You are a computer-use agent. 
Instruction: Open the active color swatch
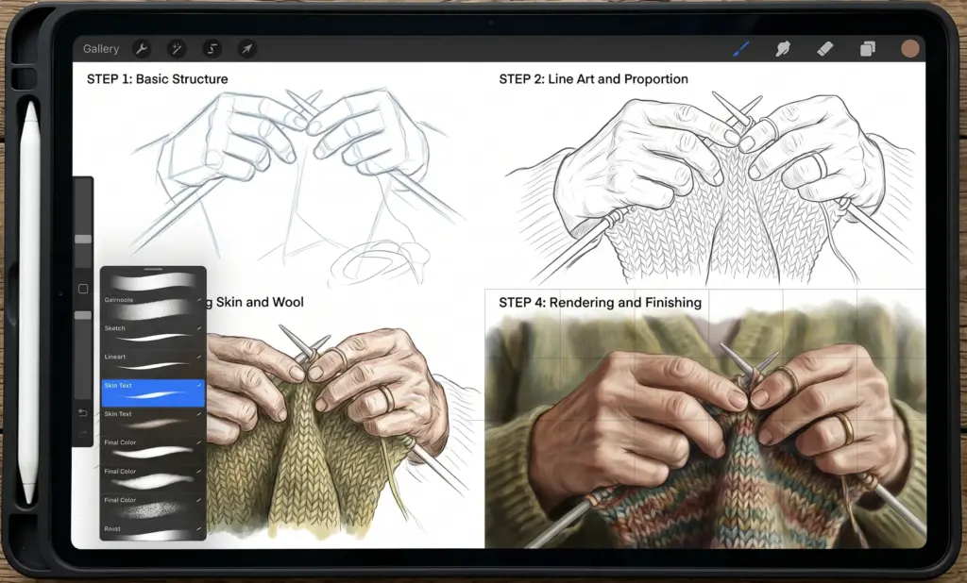(909, 48)
